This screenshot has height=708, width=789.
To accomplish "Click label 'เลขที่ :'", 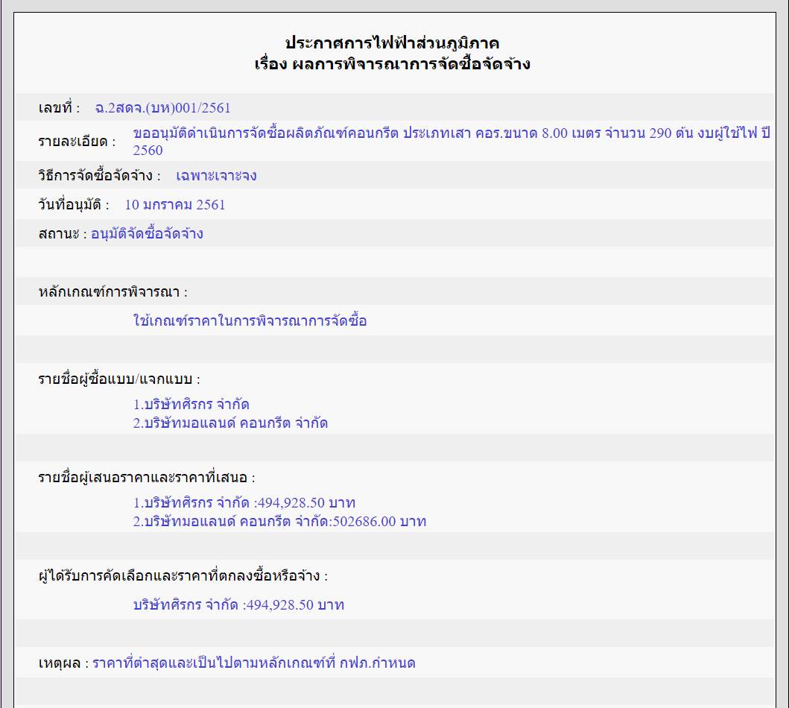I will [59, 107].
